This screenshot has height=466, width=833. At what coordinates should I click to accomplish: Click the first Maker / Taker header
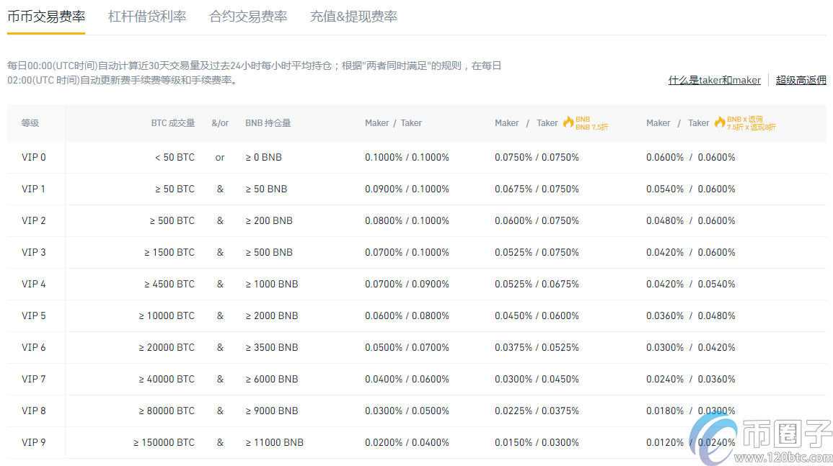click(x=394, y=122)
